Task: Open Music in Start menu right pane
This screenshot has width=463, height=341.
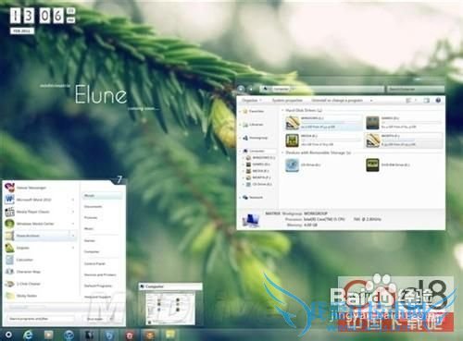Action: [x=89, y=228]
